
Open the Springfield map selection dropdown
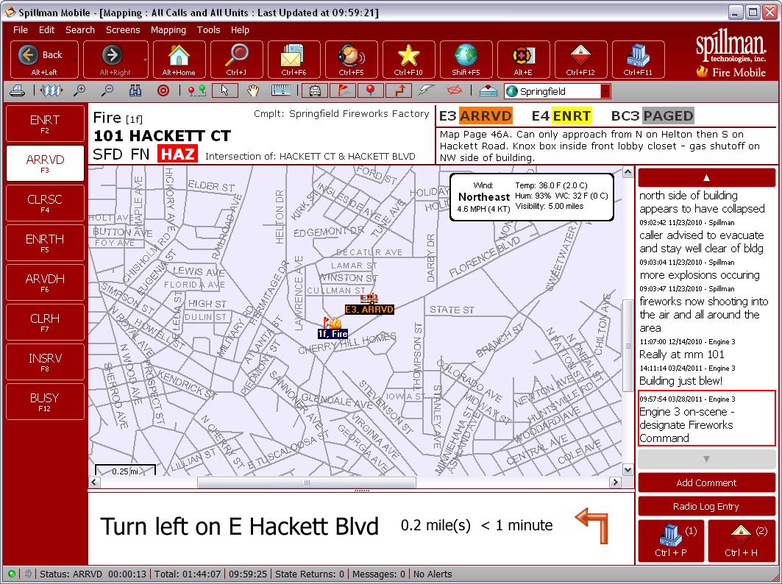pos(605,91)
